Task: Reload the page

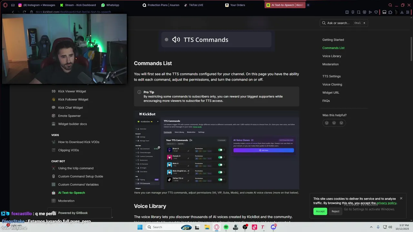Action: click(x=24, y=12)
